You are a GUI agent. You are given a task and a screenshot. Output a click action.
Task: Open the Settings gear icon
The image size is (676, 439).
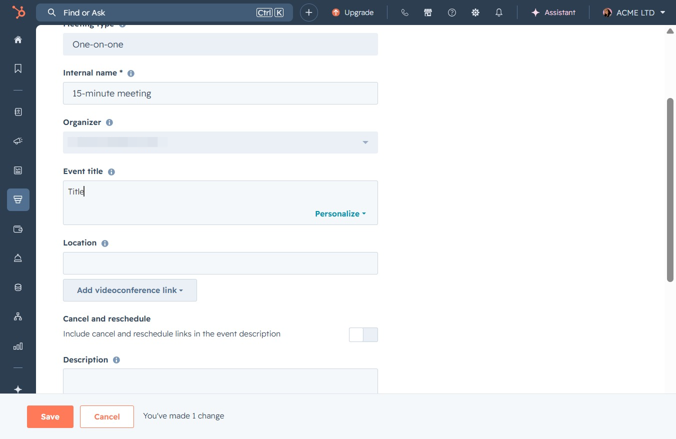pyautogui.click(x=475, y=12)
